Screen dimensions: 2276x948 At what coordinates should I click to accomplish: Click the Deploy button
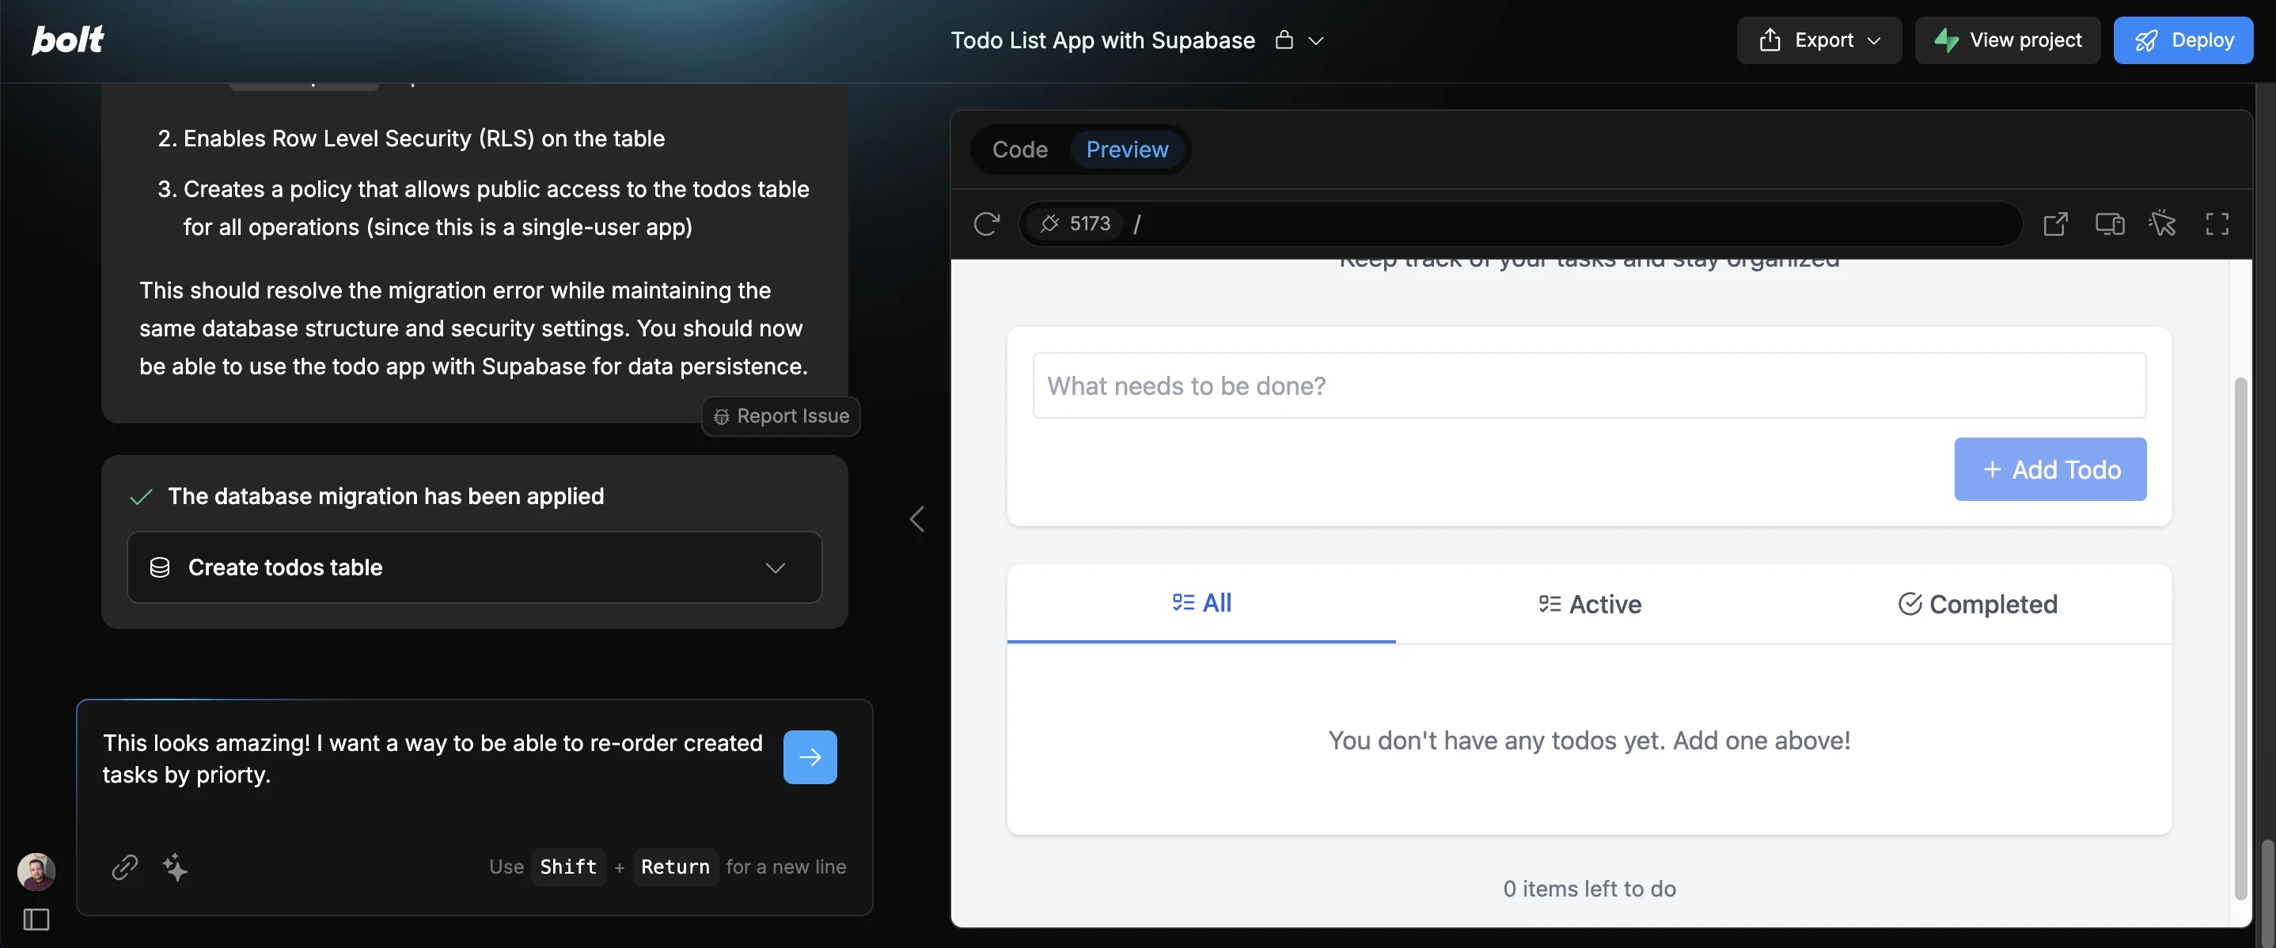2183,40
